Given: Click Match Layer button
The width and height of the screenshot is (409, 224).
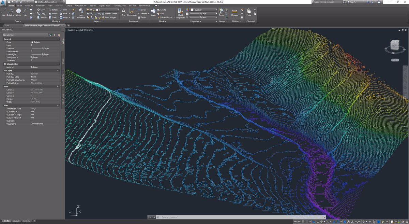Looking at the screenshot, I should [x=109, y=17].
